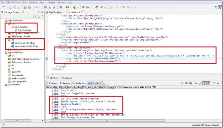
Task: Select FtpClient.java in Package Explorer
Action: (25, 30)
